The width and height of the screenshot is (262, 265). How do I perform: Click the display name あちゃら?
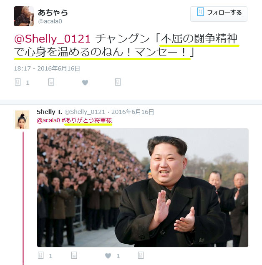[x=53, y=13]
